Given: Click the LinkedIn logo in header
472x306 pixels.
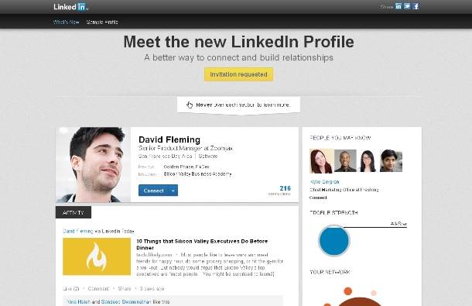Looking at the screenshot, I should click(70, 7).
